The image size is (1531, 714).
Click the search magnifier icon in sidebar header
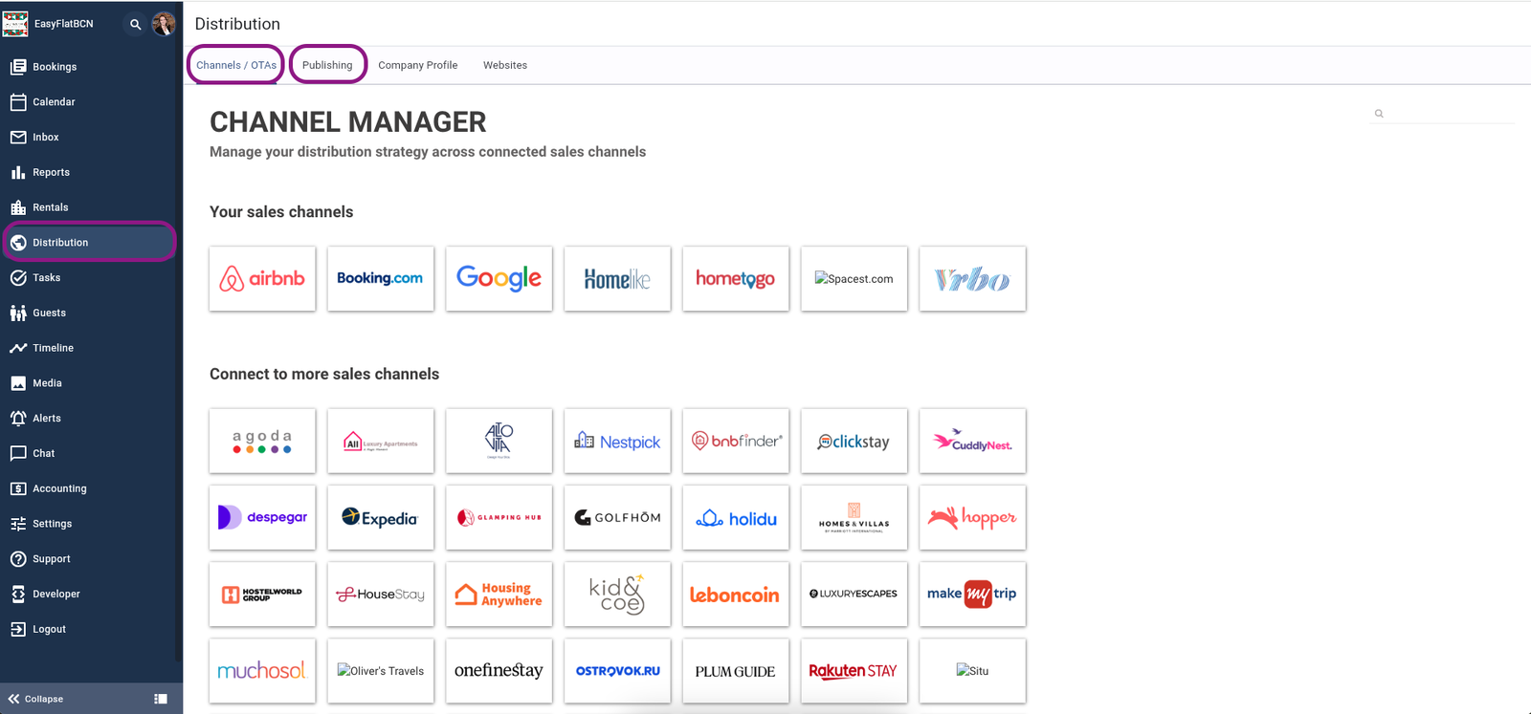(135, 24)
